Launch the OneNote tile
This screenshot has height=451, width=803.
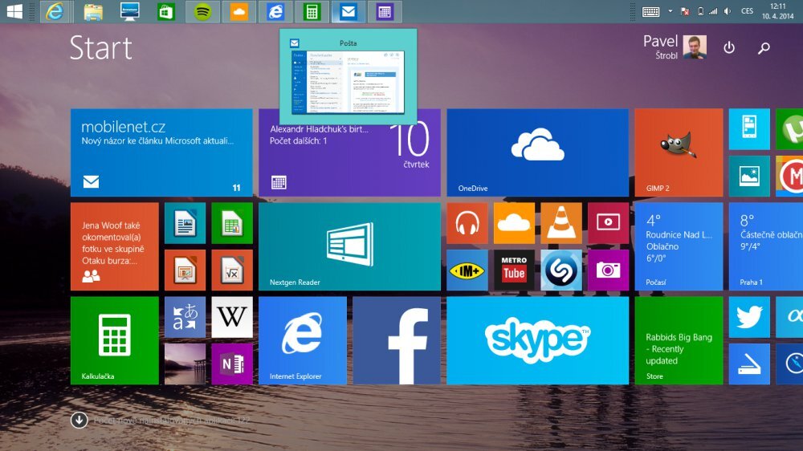(232, 364)
